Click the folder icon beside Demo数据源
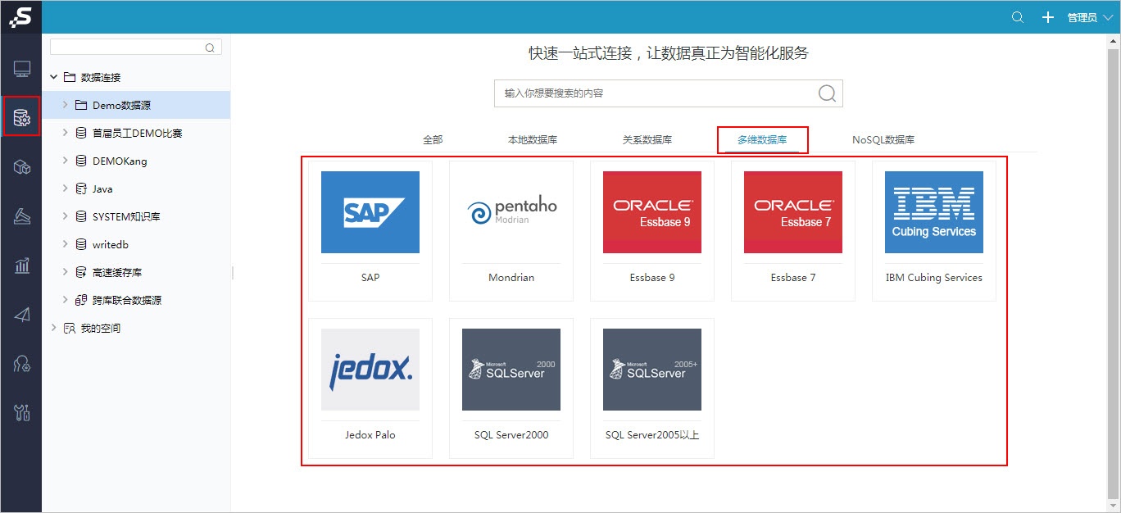The width and height of the screenshot is (1121, 513). (x=81, y=105)
